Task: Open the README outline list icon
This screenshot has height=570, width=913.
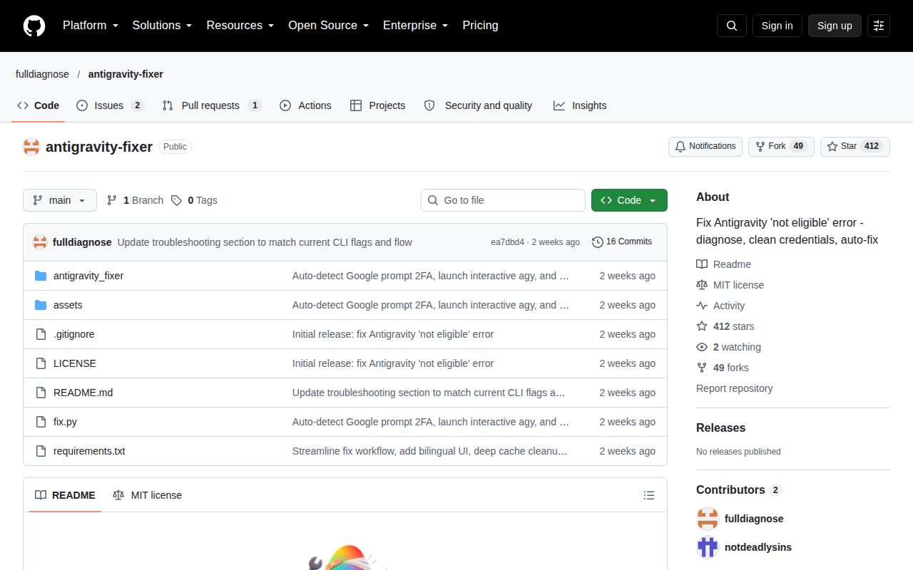Action: tap(649, 495)
